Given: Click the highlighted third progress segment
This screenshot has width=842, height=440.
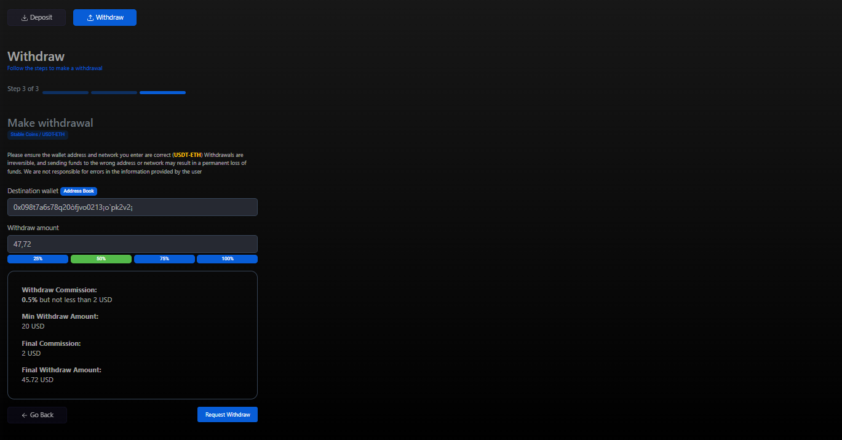Looking at the screenshot, I should 162,93.
